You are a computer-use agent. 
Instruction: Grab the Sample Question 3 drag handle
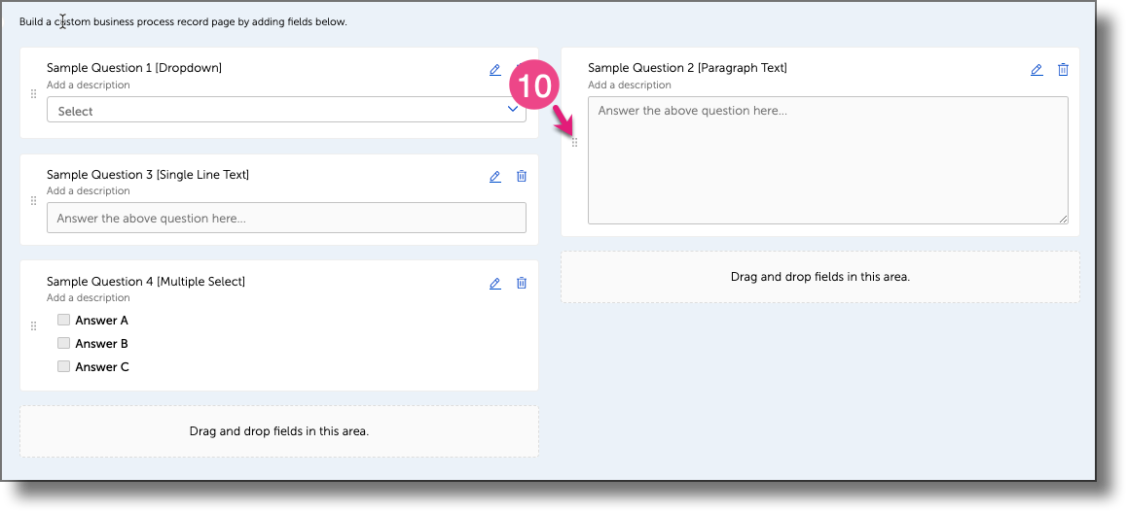[33, 201]
